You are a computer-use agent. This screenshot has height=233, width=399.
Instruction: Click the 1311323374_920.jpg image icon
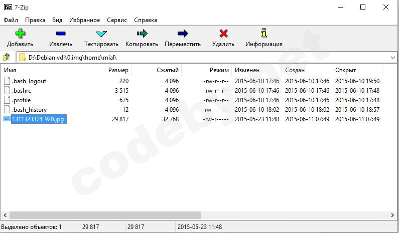7,119
